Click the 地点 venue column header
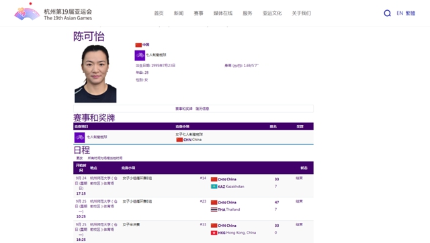The height and width of the screenshot is (243, 430). [x=93, y=168]
